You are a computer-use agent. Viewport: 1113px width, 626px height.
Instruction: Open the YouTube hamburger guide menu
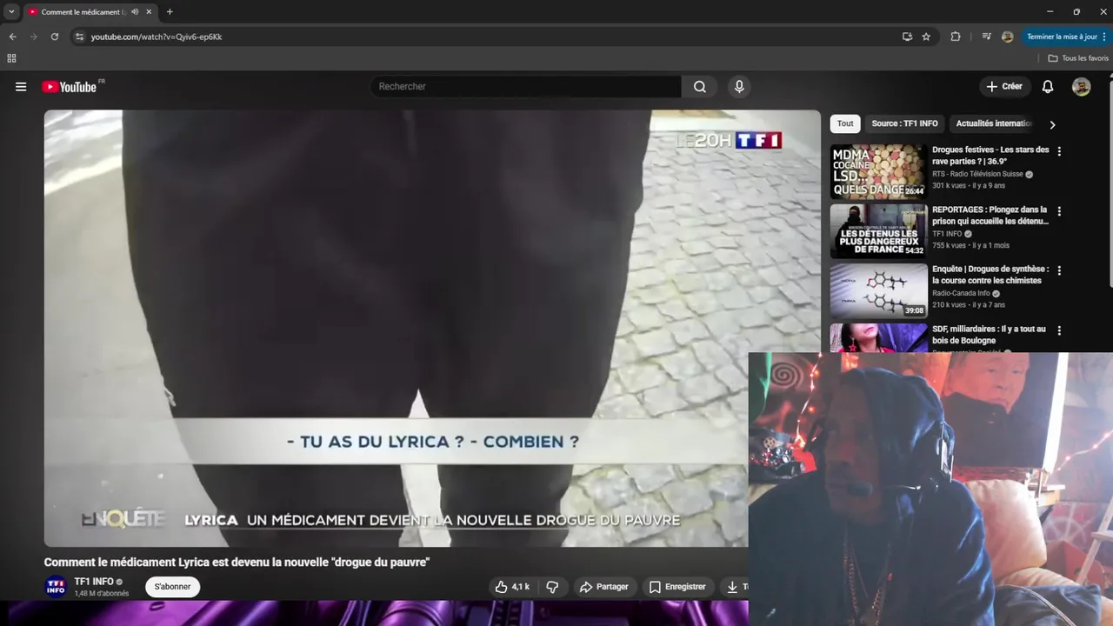[21, 87]
